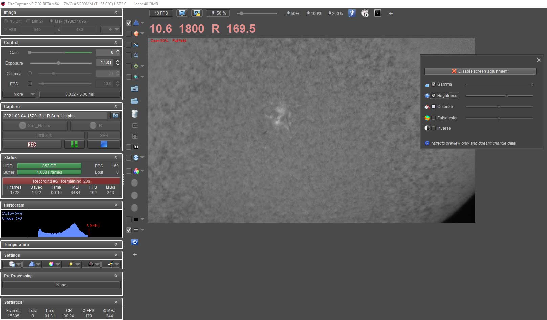Click the 999 frame counter icon

click(136, 147)
